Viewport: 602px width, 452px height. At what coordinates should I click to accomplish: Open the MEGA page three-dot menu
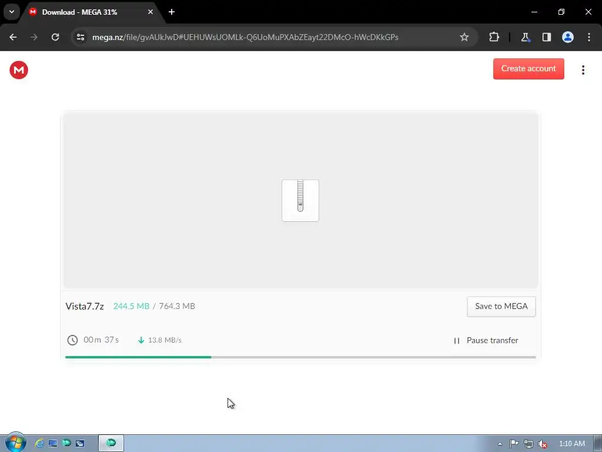(x=583, y=70)
